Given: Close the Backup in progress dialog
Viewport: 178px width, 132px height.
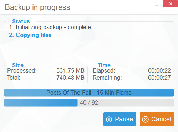Looking at the screenshot, I should point(171,4).
